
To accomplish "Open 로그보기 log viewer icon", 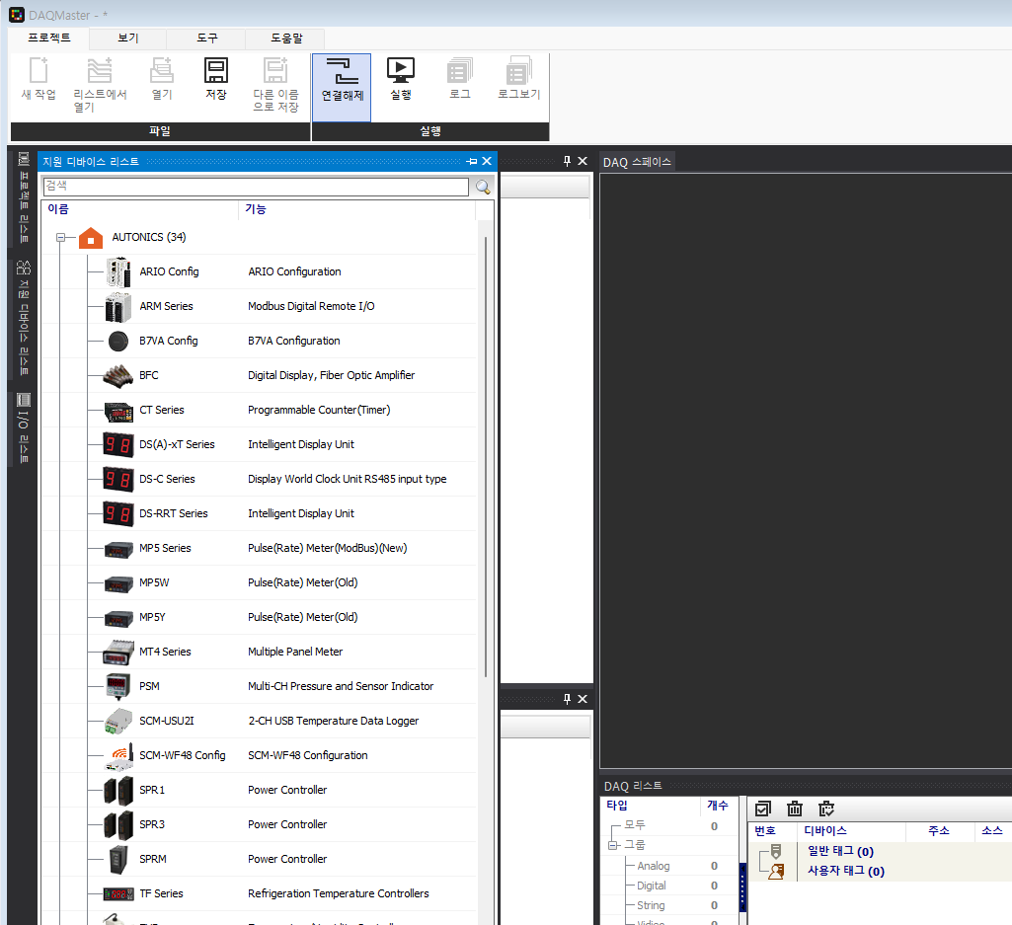I will coord(519,70).
